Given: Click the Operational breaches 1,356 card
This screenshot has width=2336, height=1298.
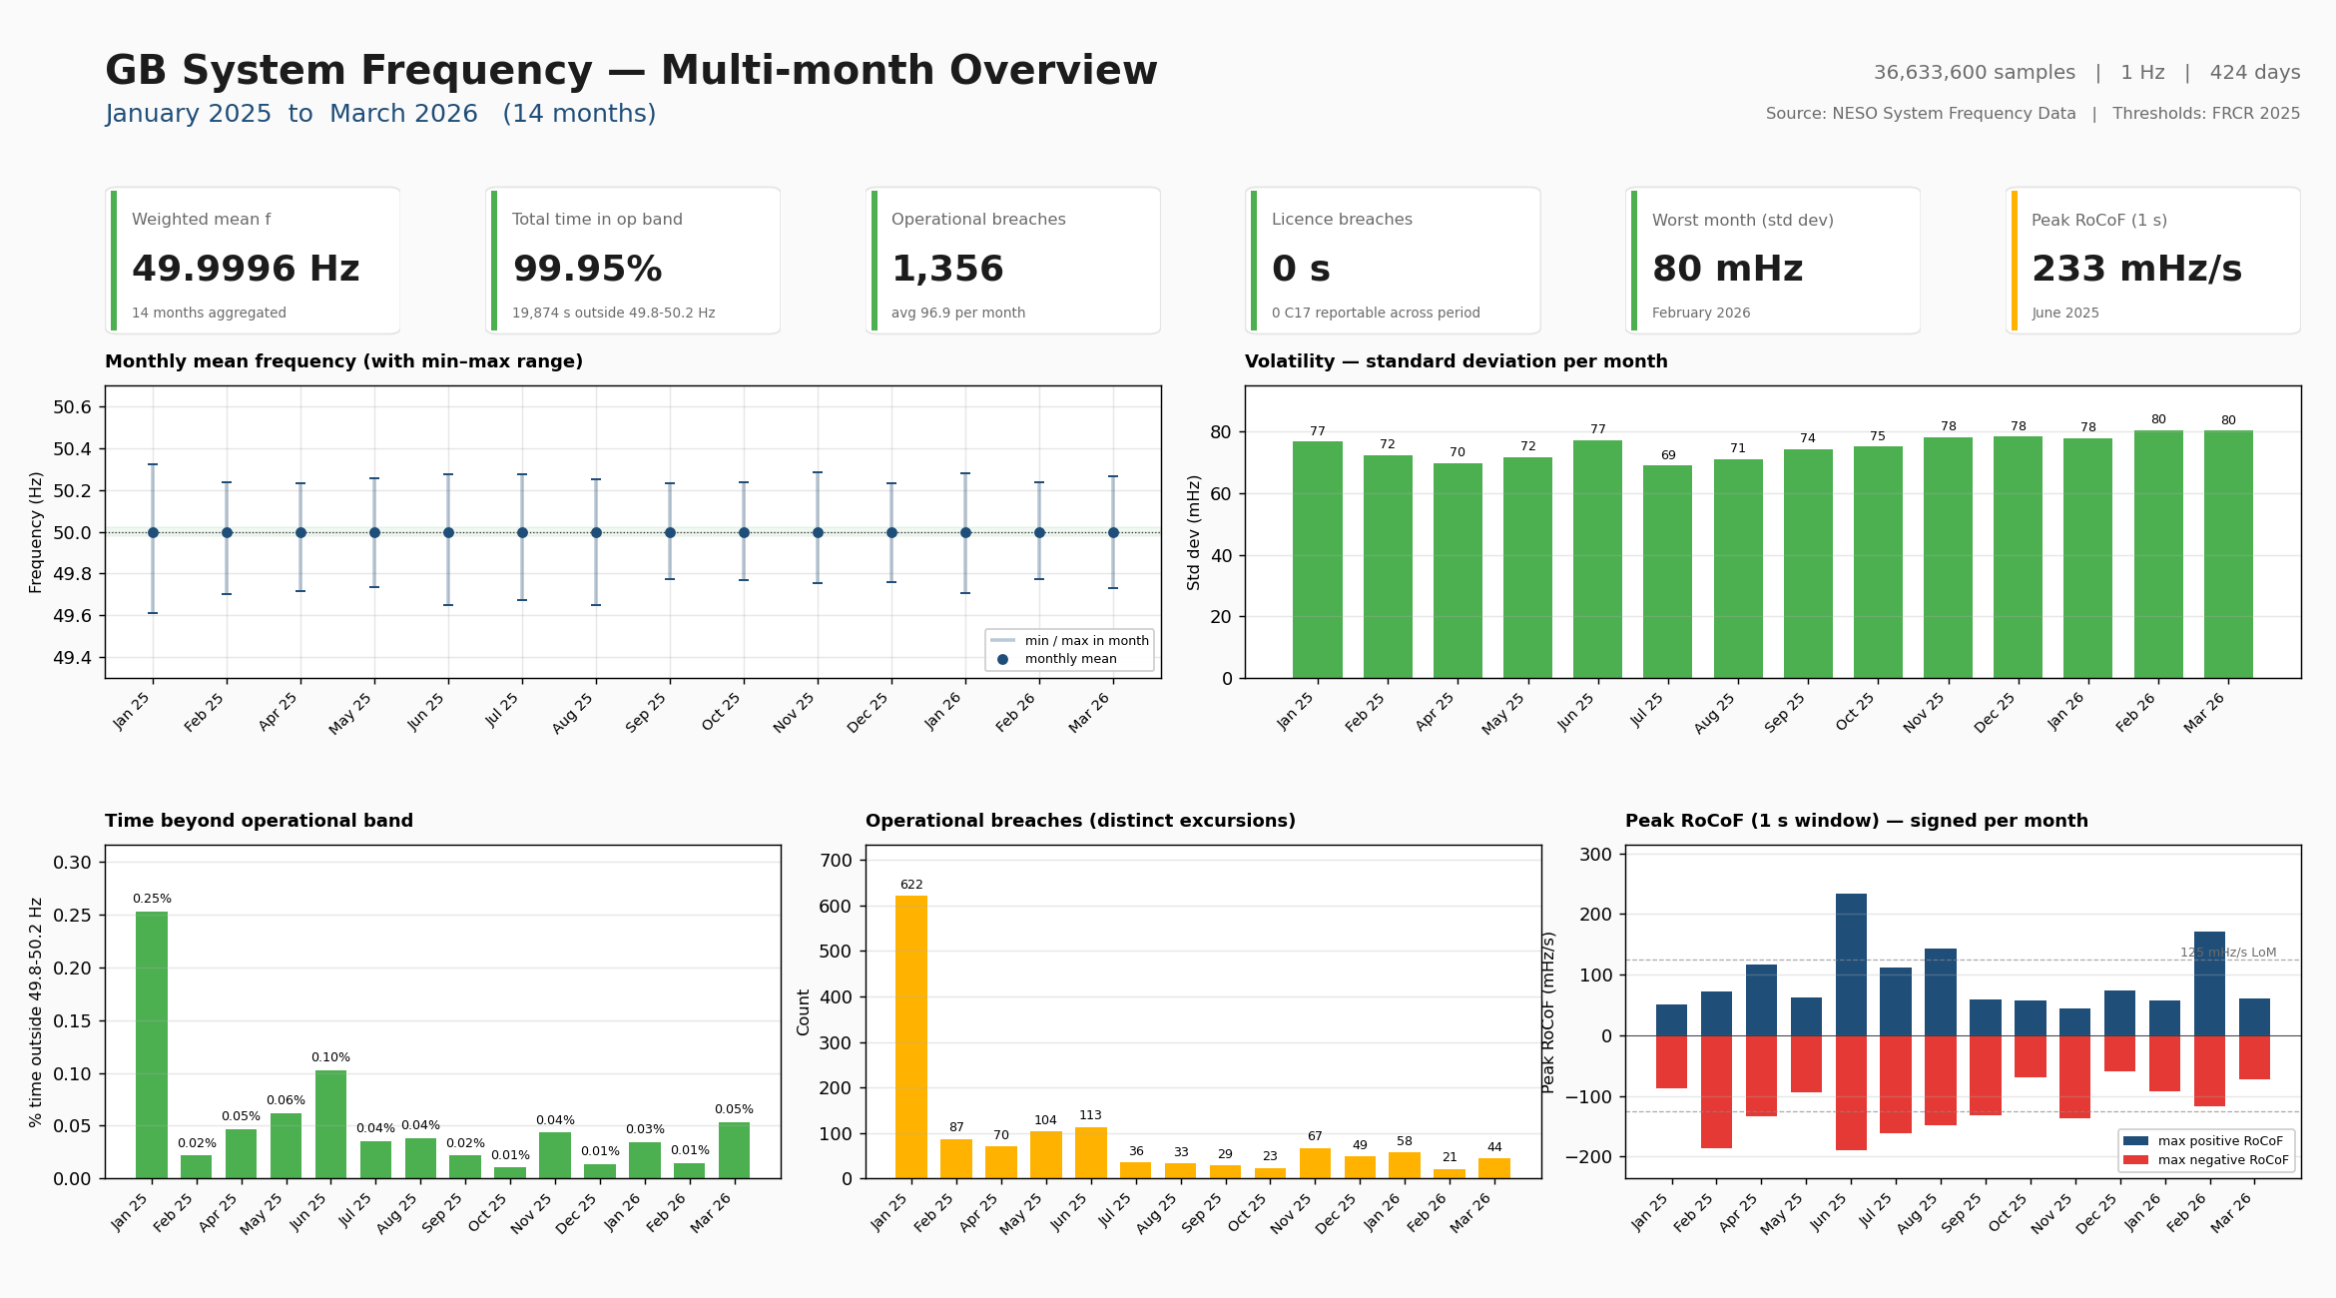Looking at the screenshot, I should 1012,260.
